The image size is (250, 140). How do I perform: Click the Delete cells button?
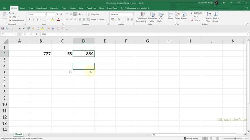pos(177,17)
